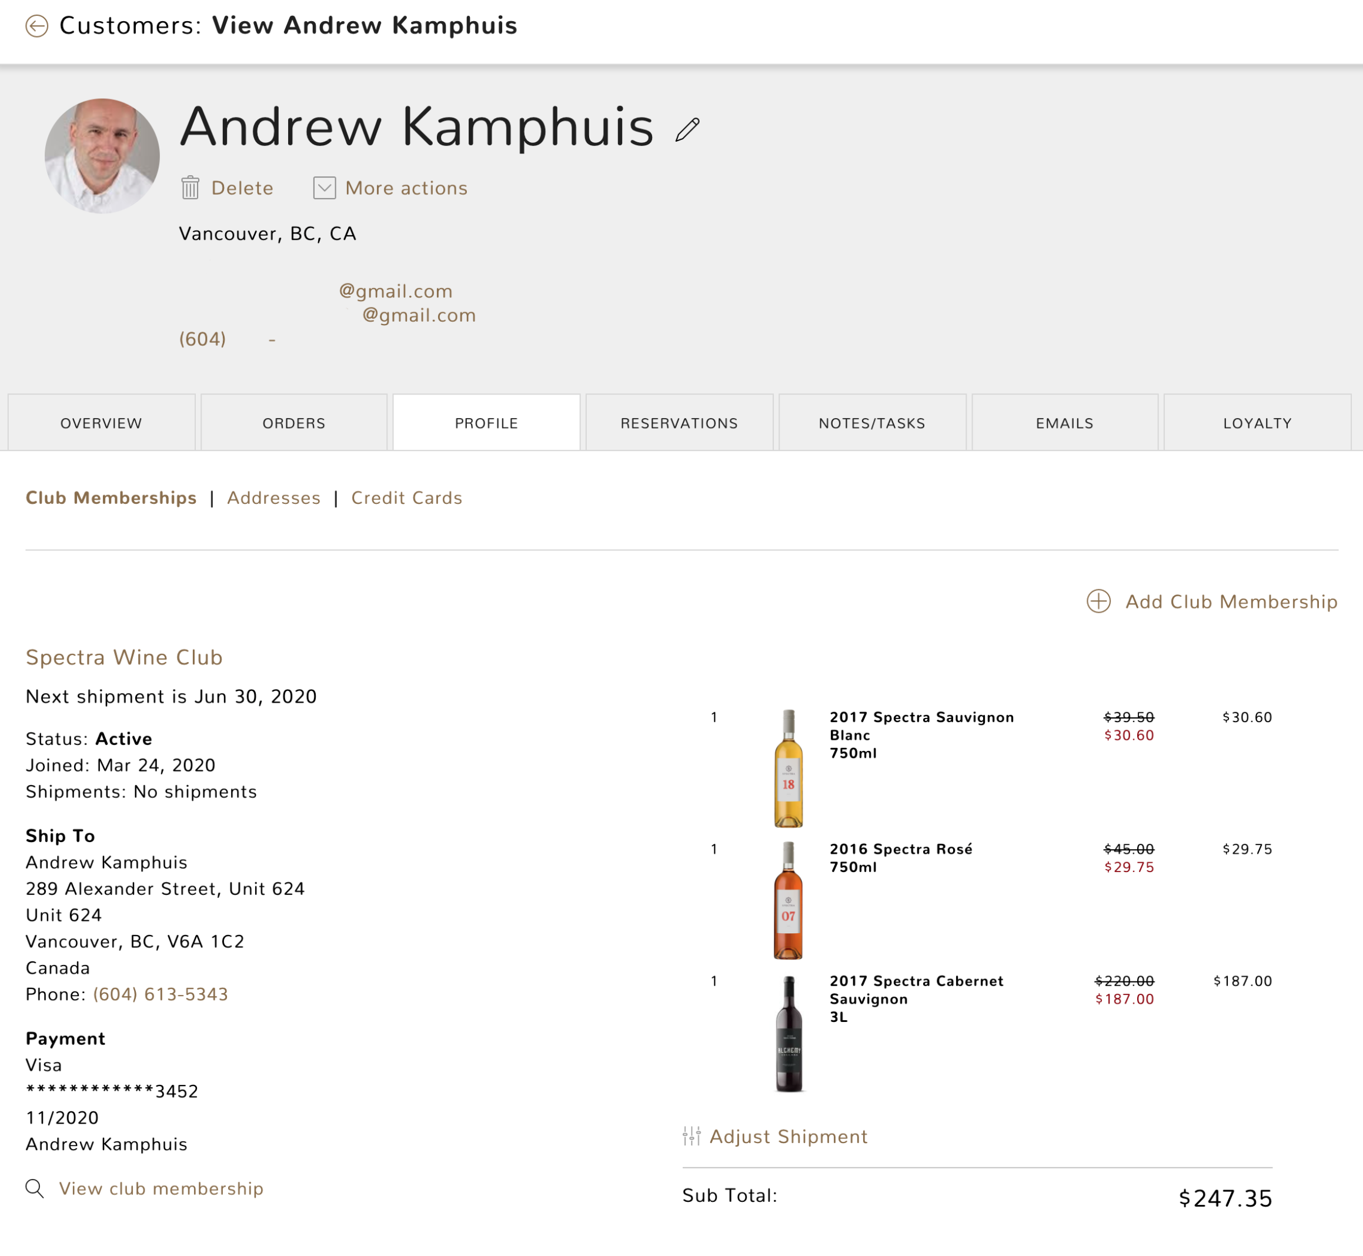1363x1256 pixels.
Task: Open the Orders tab
Action: pos(293,423)
